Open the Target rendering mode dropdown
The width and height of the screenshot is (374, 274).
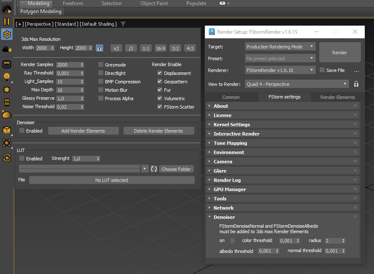click(280, 47)
